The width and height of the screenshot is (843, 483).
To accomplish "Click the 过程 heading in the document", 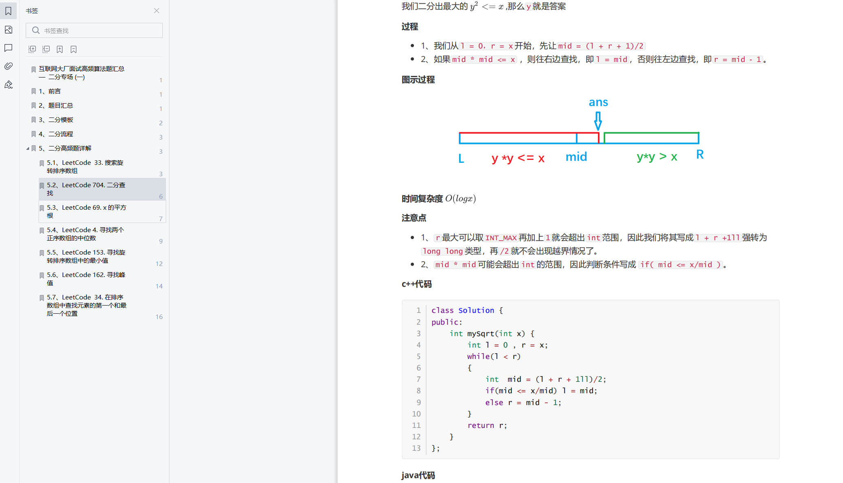I will point(409,27).
